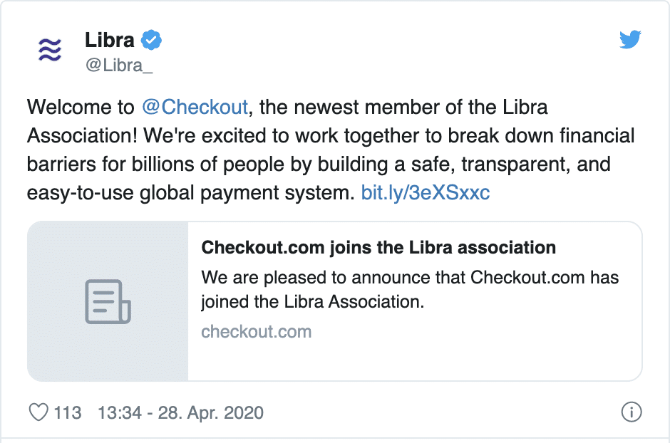This screenshot has height=443, width=670.
Task: Click the empty white area below checkout.com in the card
Action: (415, 360)
